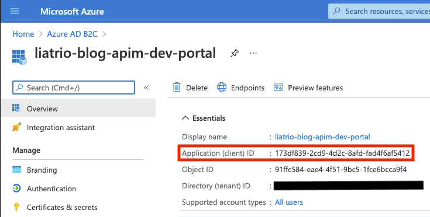Click the Display name label

click(x=204, y=136)
